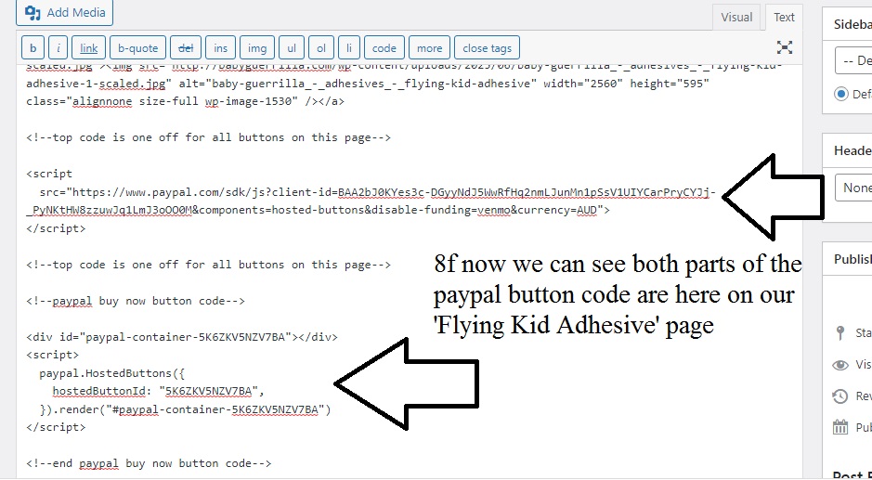Click the div id paypal-container line
Viewport: 872px width, 480px height.
pos(182,337)
